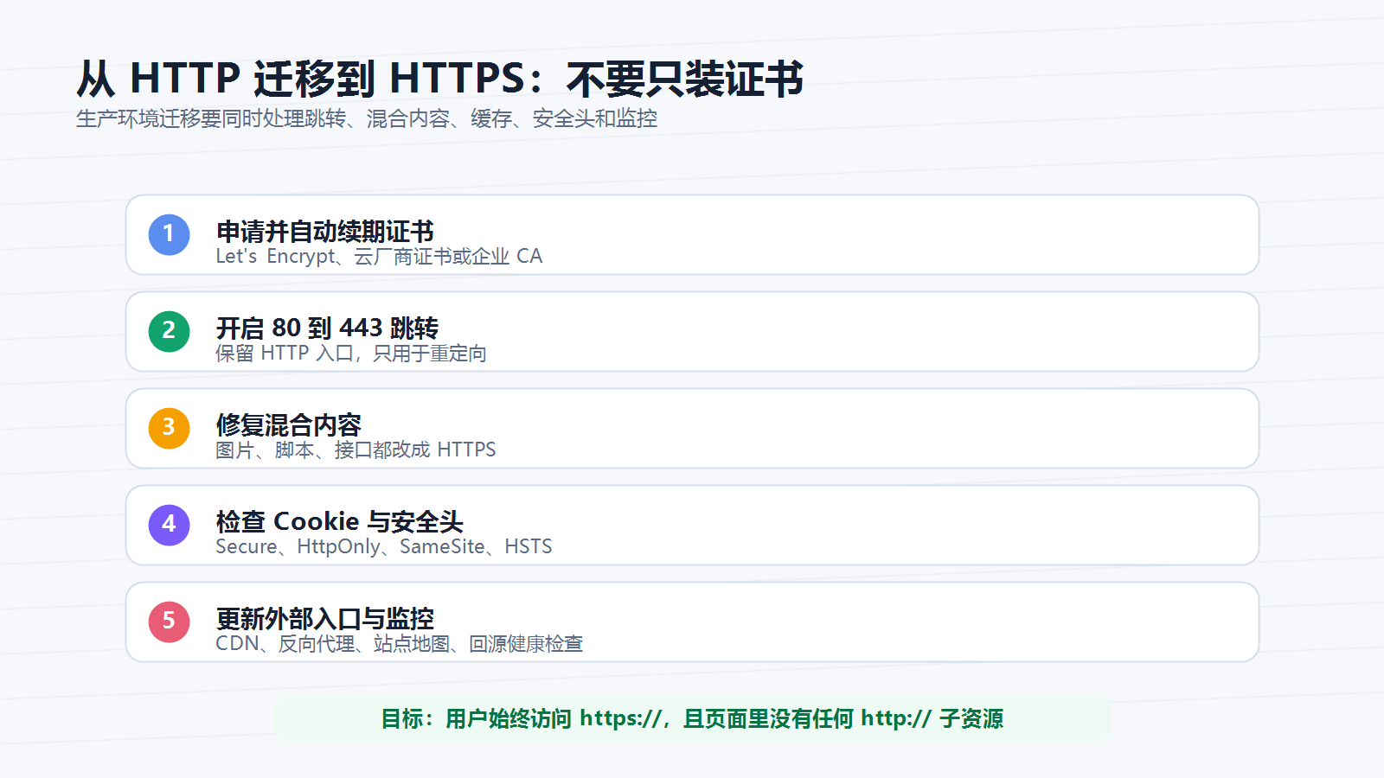Click the text 保留 HTTP 入口，只用于重定向
The image size is (1384, 778).
point(351,354)
